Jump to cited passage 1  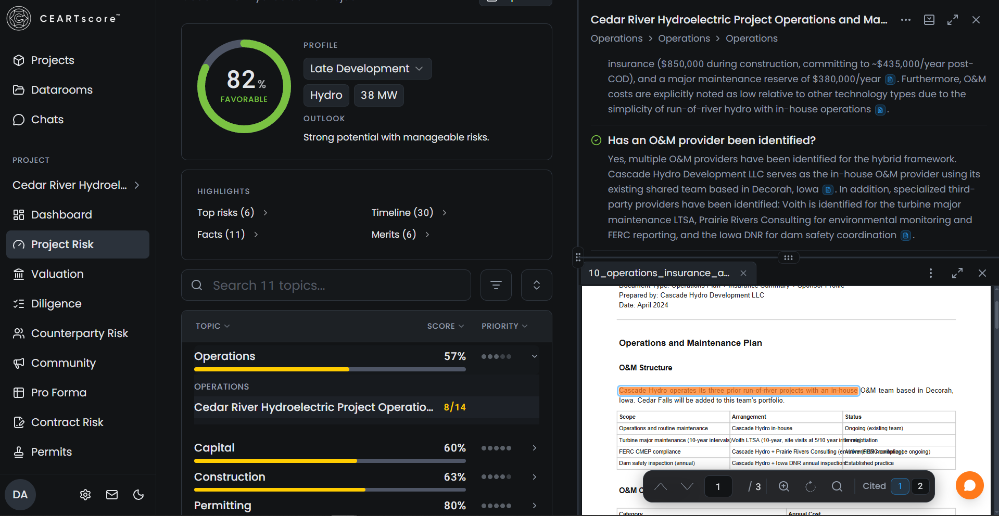900,486
